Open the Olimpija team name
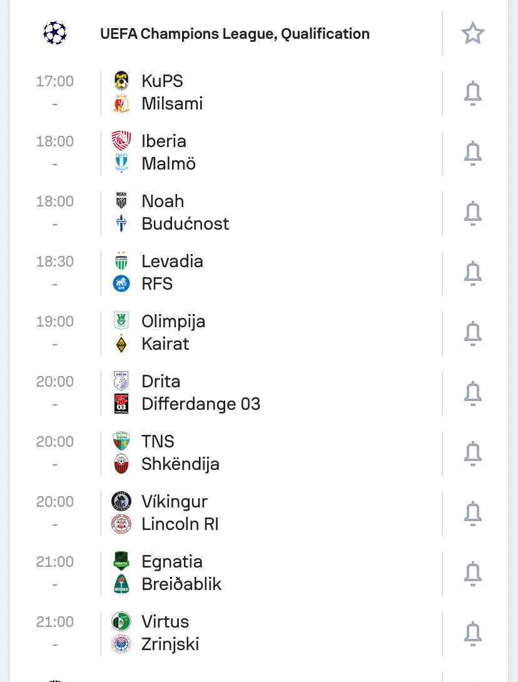The height and width of the screenshot is (682, 518). tap(173, 322)
